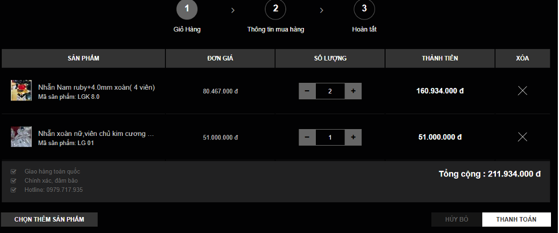
Task: Open the Nhẫn xoàn nữ product image
Action: pos(21,137)
